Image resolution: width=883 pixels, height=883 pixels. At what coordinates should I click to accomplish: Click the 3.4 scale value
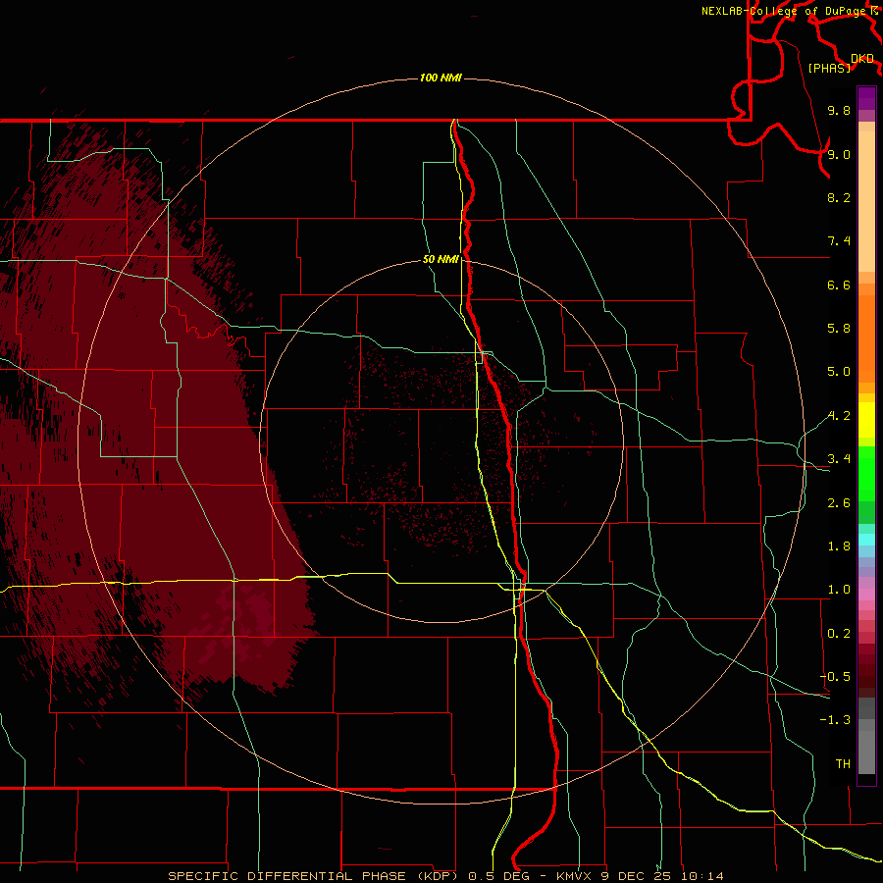pos(839,459)
